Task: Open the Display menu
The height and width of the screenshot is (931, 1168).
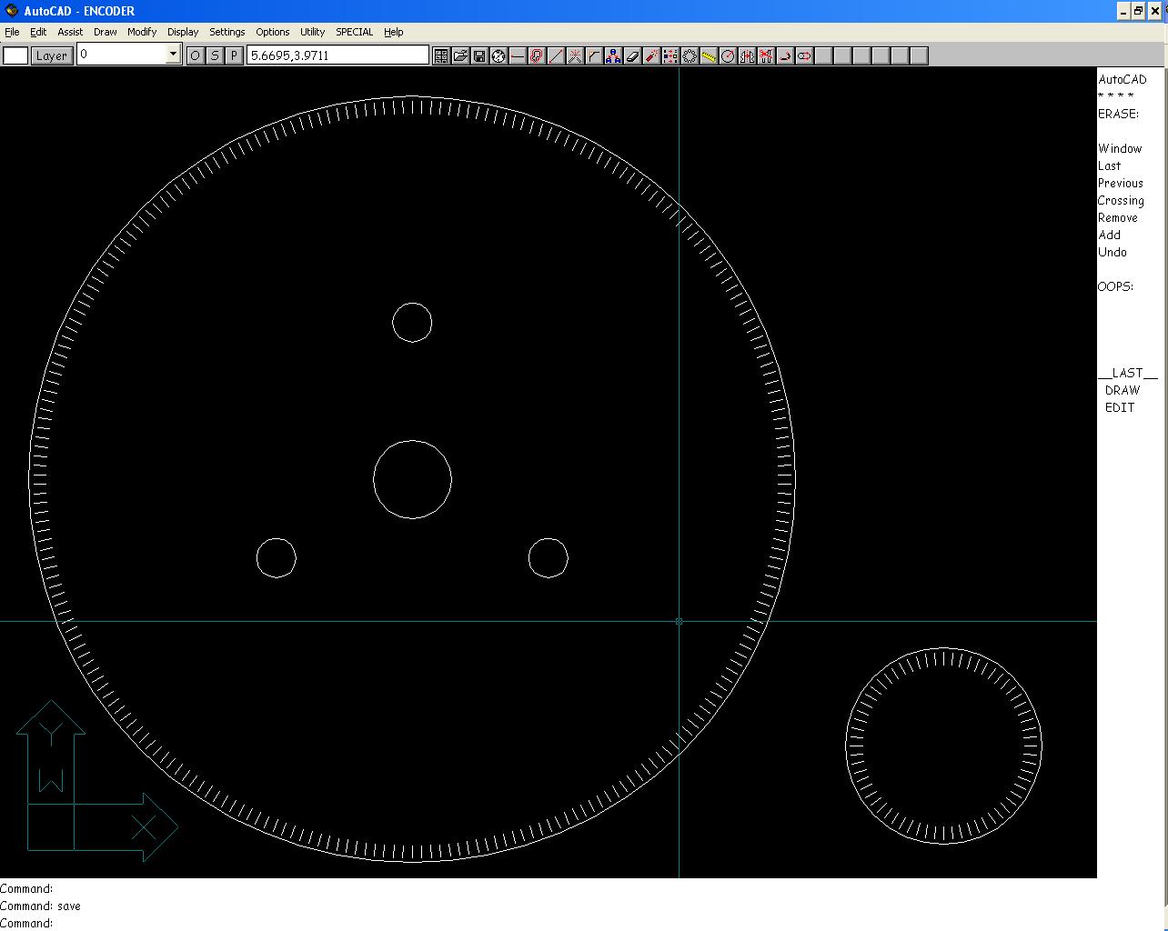Action: pyautogui.click(x=183, y=32)
